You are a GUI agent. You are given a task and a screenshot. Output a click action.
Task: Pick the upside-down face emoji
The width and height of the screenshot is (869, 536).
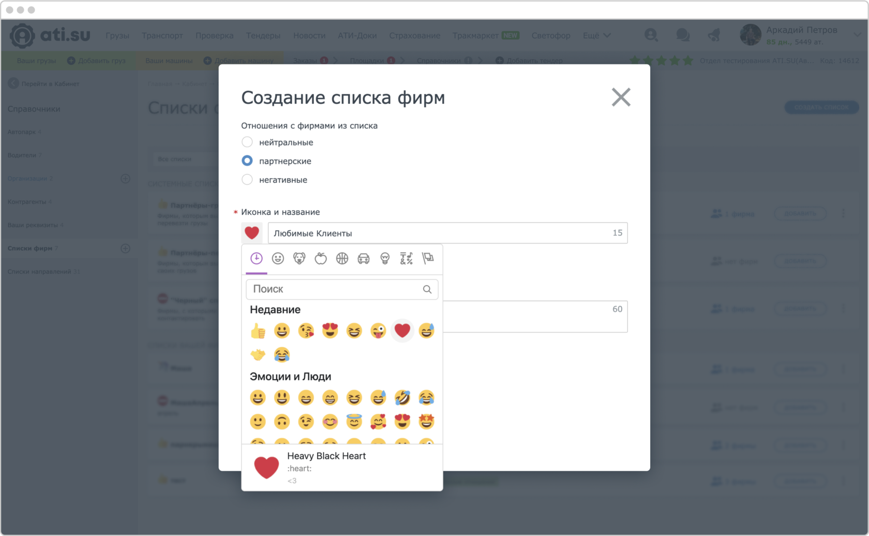(x=282, y=422)
